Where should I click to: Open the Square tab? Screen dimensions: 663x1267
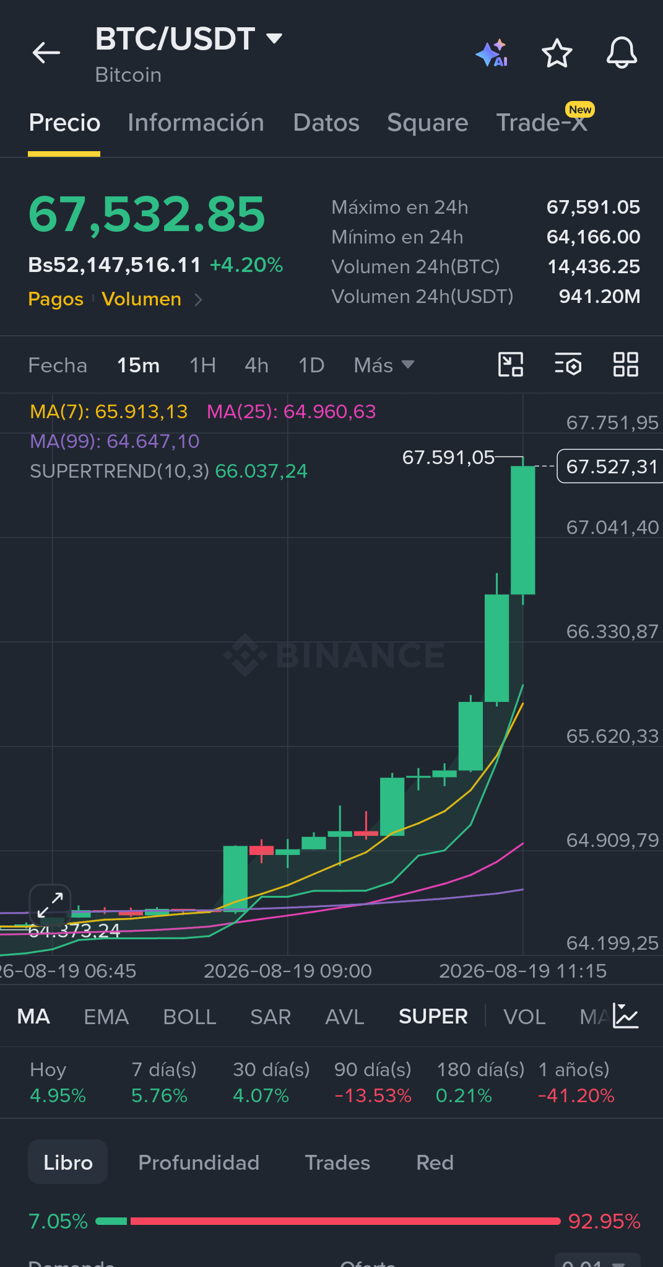[428, 123]
